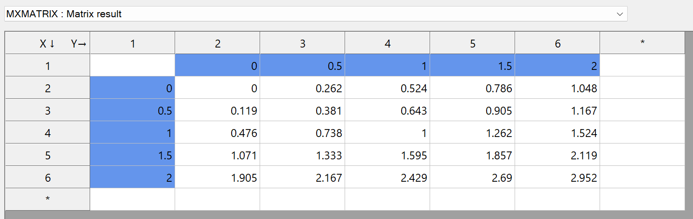Select column header 4
Image resolution: width=693 pixels, height=219 pixels.
click(x=388, y=43)
